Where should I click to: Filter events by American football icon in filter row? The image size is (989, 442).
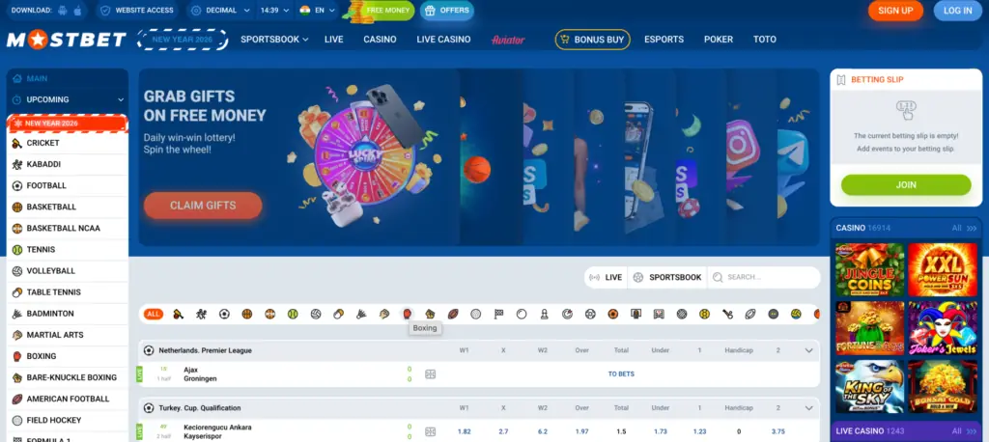point(453,314)
